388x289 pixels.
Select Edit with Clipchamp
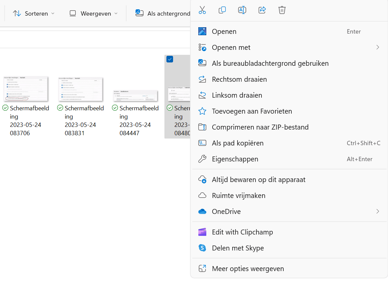coord(289,232)
